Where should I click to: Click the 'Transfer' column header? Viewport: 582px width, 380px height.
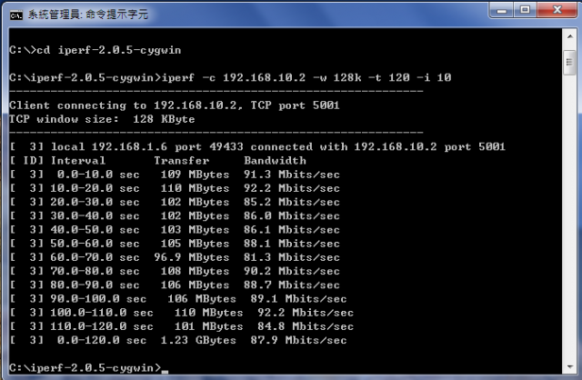(x=182, y=161)
